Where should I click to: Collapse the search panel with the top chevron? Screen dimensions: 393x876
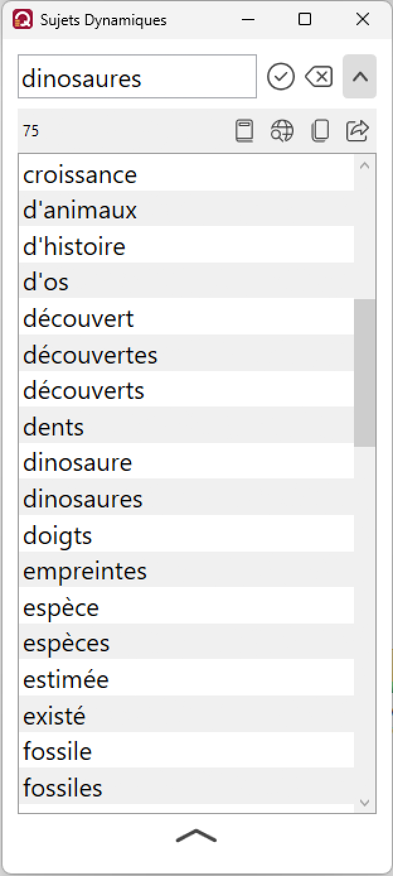360,76
